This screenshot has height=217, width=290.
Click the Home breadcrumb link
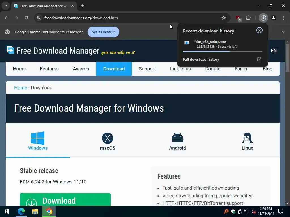click(20, 88)
